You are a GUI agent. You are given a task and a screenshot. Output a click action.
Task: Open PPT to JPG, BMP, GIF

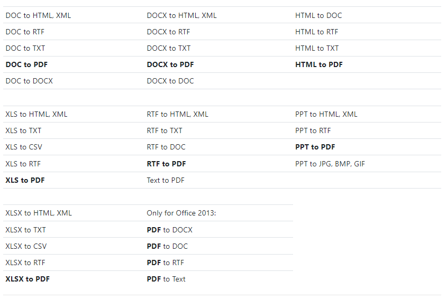coord(330,164)
